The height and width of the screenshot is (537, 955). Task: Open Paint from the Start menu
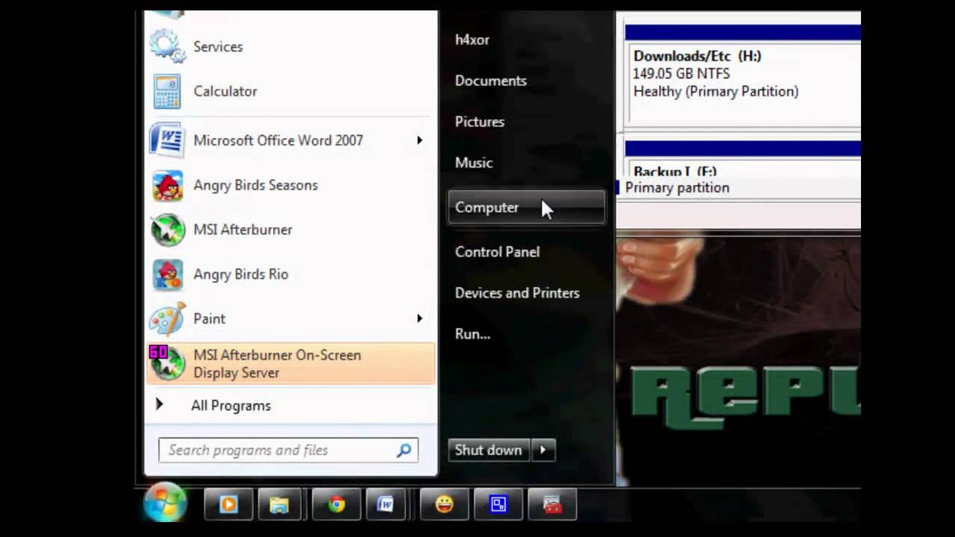coord(291,318)
